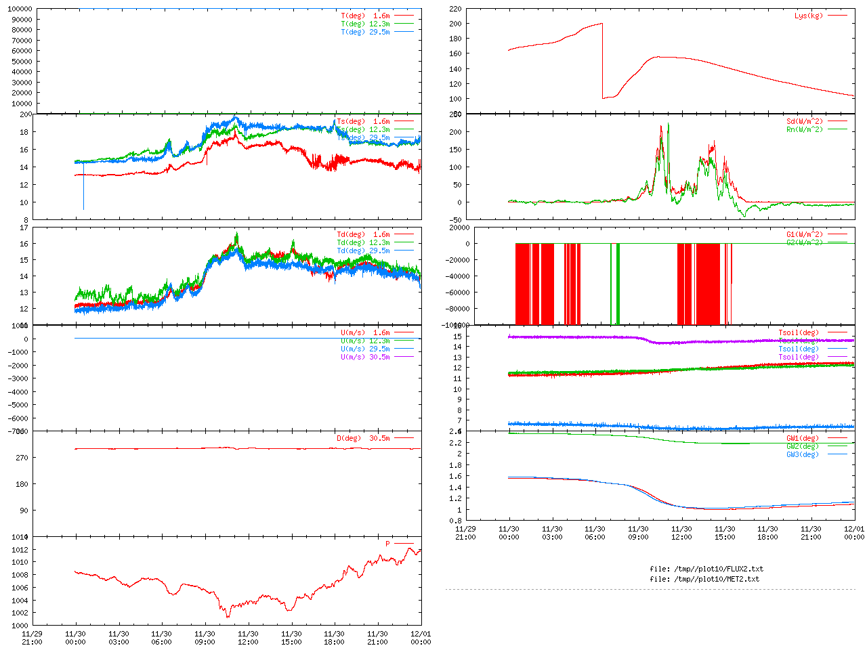867x650 pixels.
Task: Pick the "P" legend label in pressure plot
Action: pos(388,544)
